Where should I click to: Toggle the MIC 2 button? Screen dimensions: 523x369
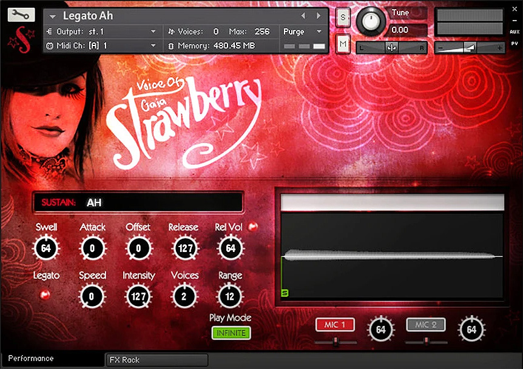point(426,325)
